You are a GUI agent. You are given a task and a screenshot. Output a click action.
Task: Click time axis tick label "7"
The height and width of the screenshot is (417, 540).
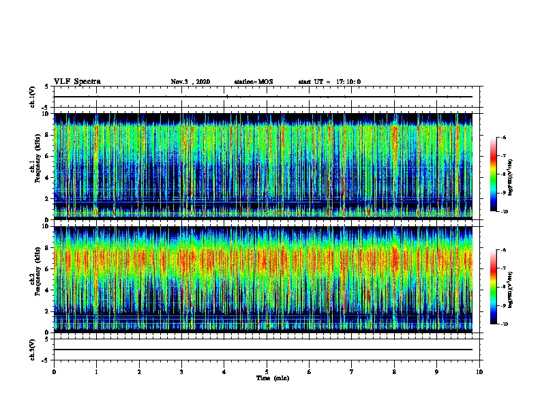point(352,372)
